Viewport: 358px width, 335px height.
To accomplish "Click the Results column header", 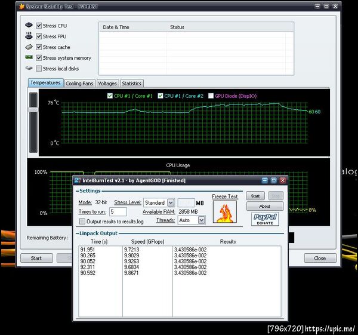I will (228, 241).
